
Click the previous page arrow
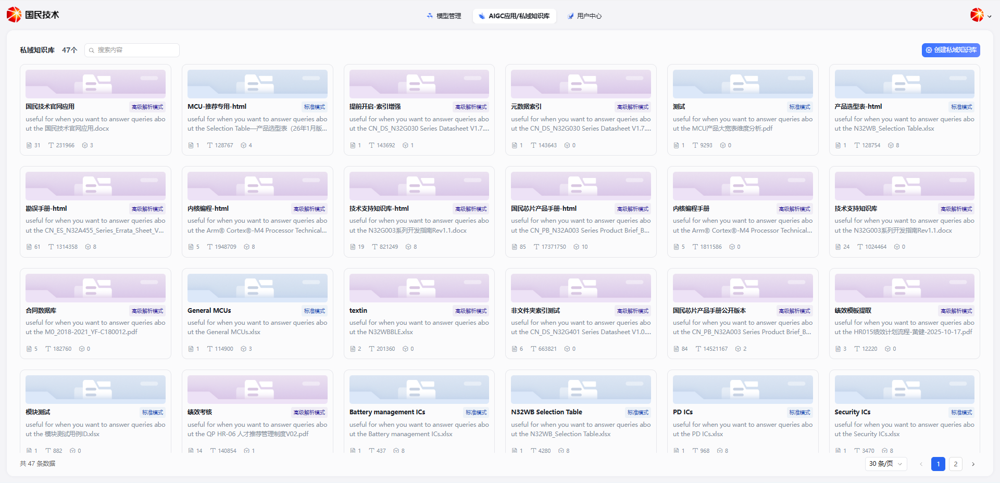coord(921,464)
